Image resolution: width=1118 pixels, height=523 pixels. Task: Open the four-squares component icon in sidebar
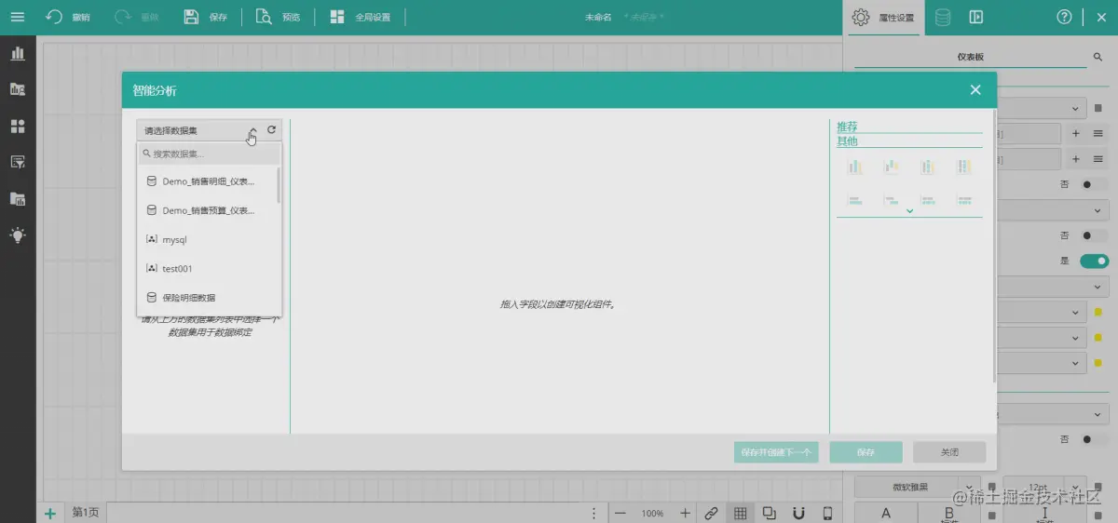(x=18, y=126)
